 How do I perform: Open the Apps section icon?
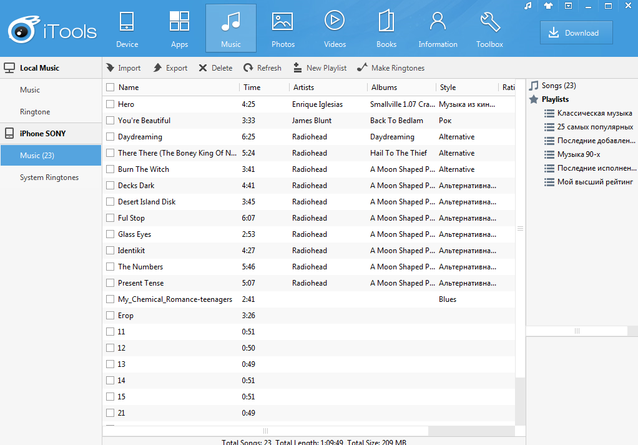pos(179,22)
